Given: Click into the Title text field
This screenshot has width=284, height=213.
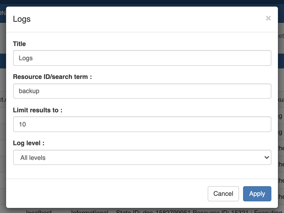Looking at the screenshot, I should tap(142, 58).
